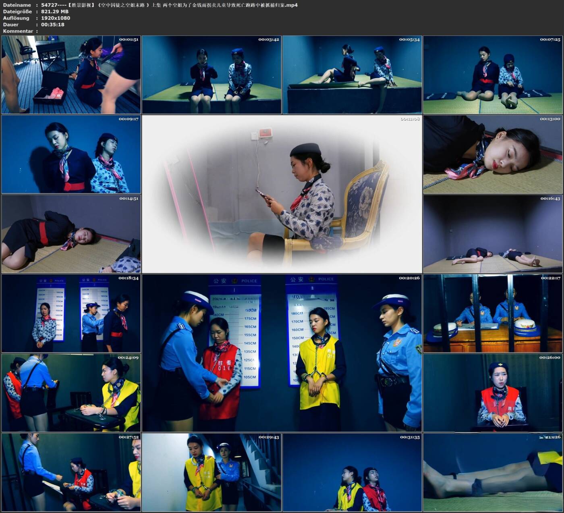Viewport: 564px width, 513px height.
Task: Open the thumbnail timestamped 00:01:51
Action: [71, 75]
